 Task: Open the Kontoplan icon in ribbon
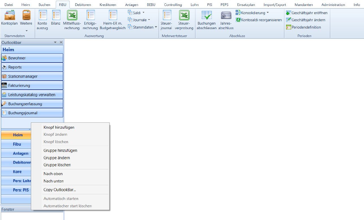(x=9, y=16)
